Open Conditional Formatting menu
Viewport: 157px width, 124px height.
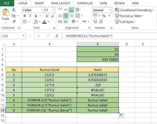[134, 10]
